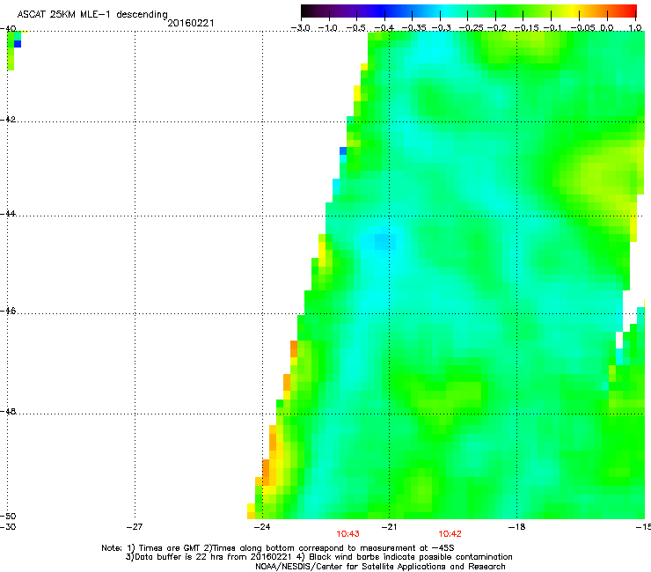Screen dimensions: 651x572
Task: Click the -18 longitude axis label
Action: [x=517, y=527]
